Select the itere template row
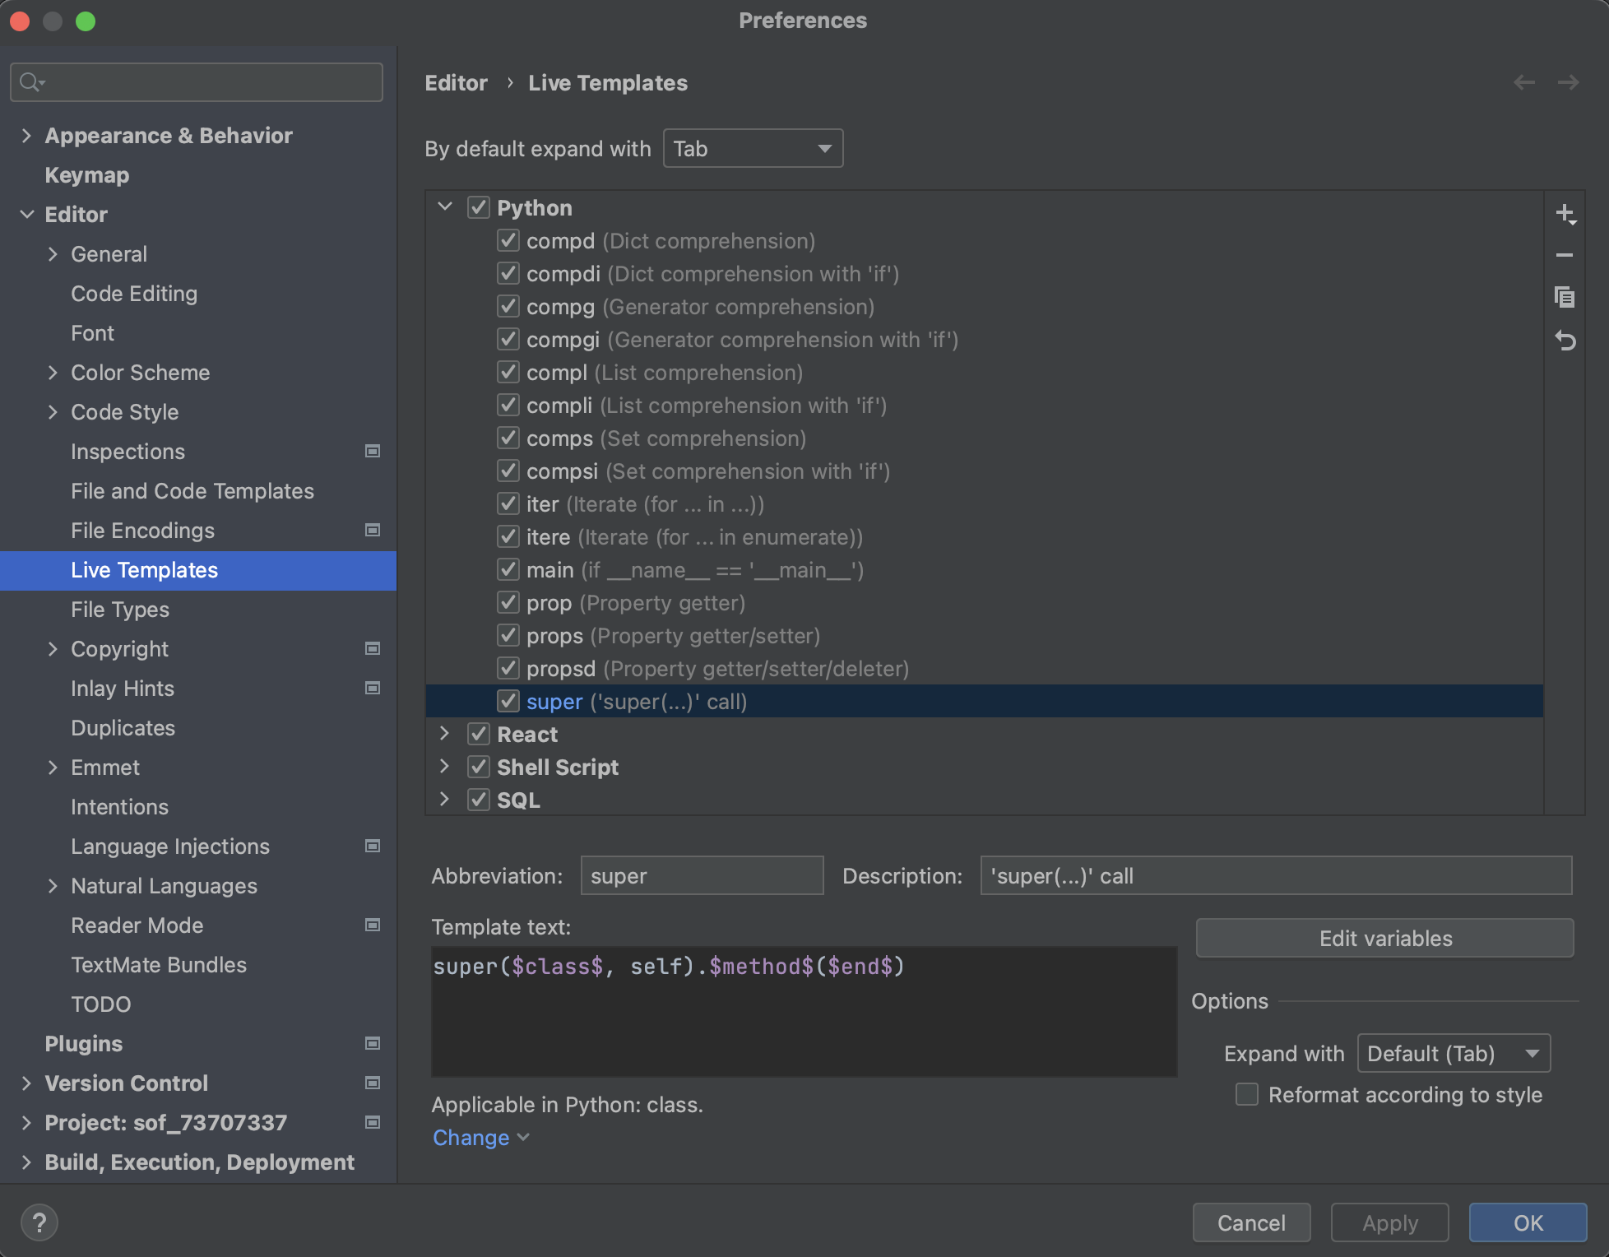Viewport: 1609px width, 1257px height. pyautogui.click(x=984, y=536)
